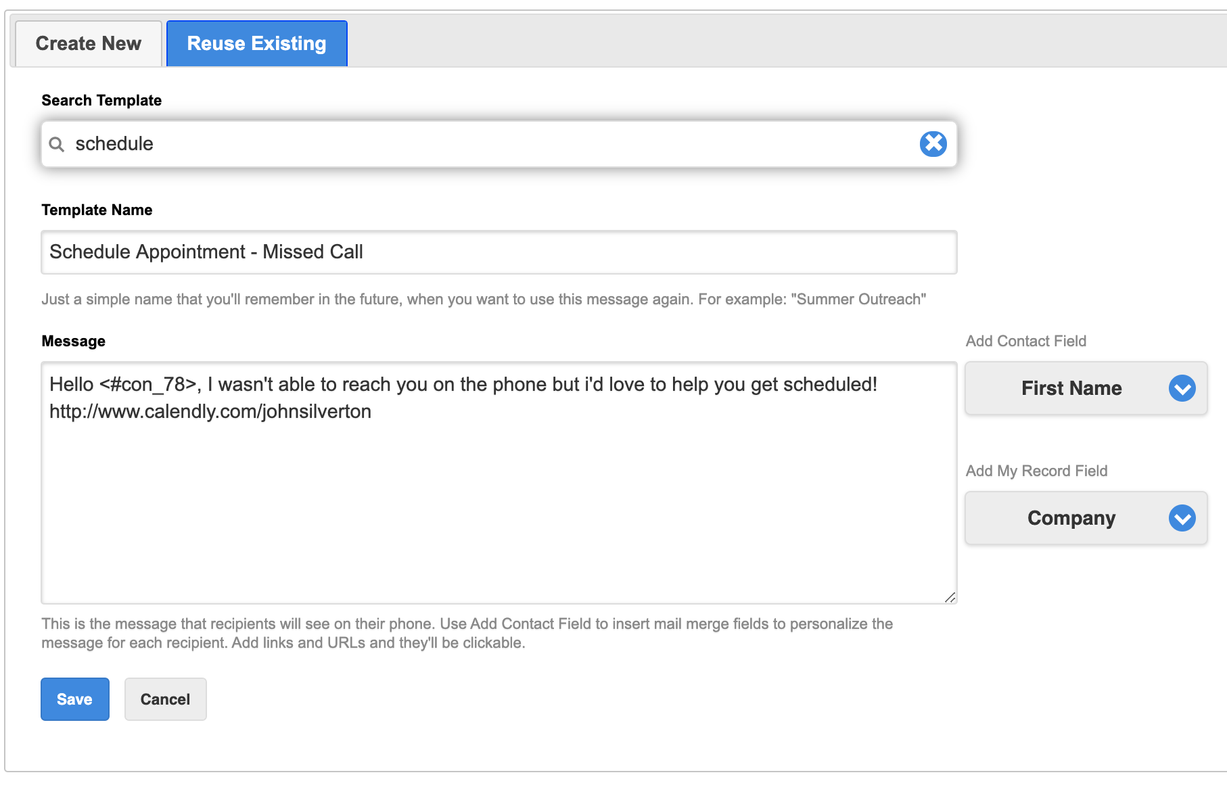The image size is (1227, 802).
Task: Click into the Template Name input field
Action: pyautogui.click(x=499, y=252)
